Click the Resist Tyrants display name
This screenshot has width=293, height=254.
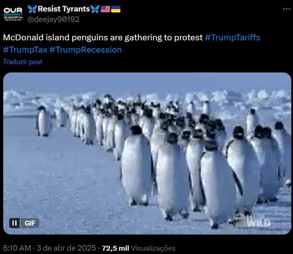click(64, 9)
